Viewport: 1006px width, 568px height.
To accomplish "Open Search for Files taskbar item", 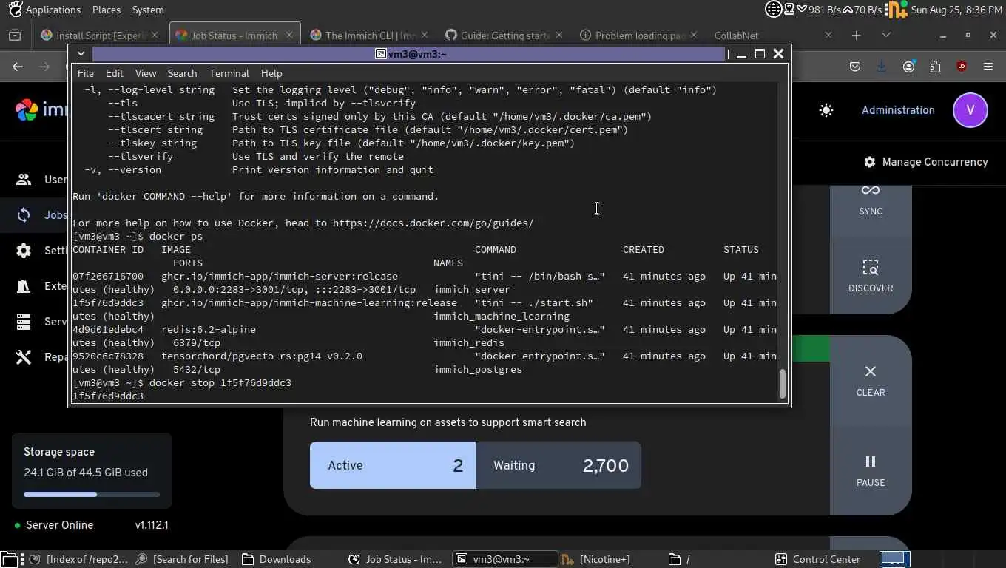I will 183,559.
